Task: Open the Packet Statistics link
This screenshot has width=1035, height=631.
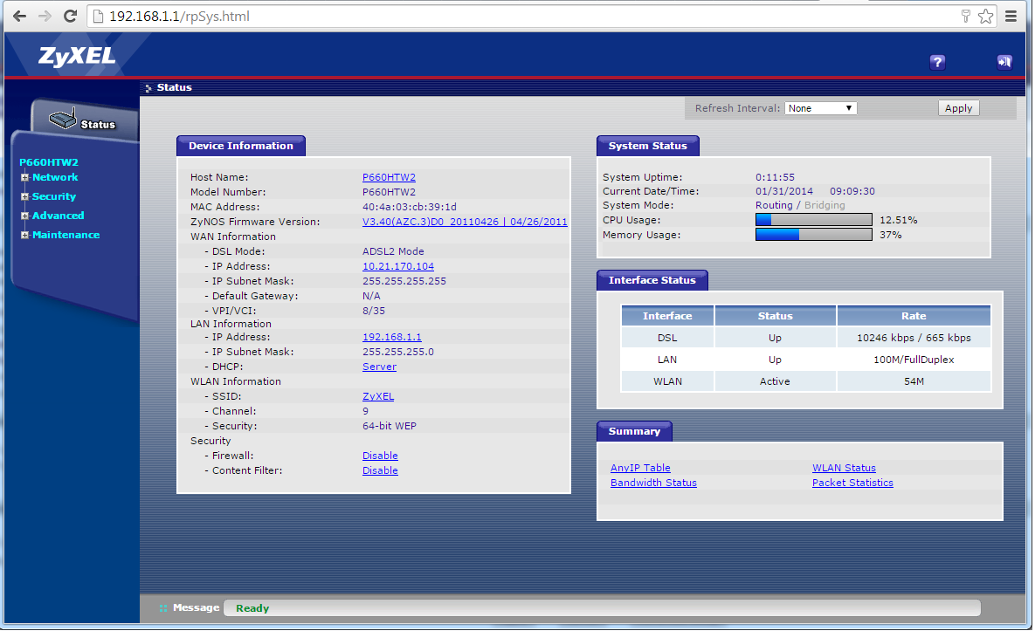Action: [852, 483]
